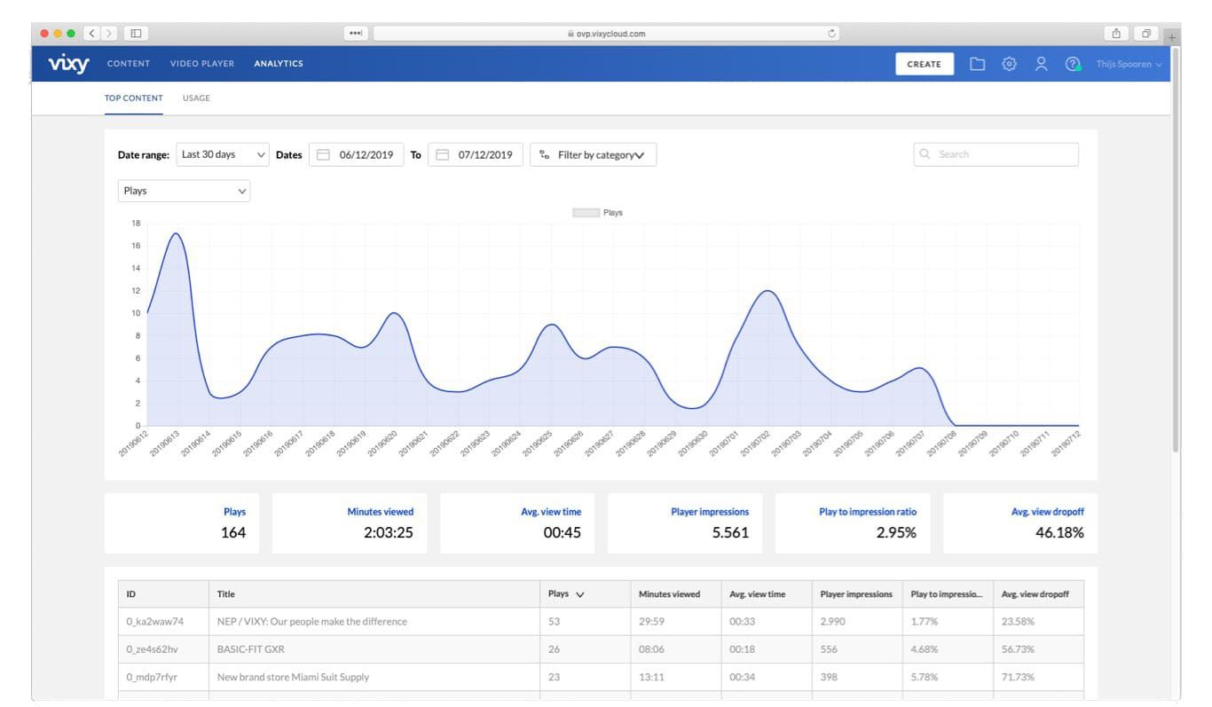This screenshot has width=1212, height=707.
Task: Click the search magnifier icon
Action: pos(925,154)
